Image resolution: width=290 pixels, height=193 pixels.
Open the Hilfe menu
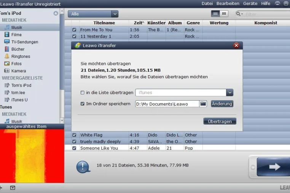click(x=266, y=3)
